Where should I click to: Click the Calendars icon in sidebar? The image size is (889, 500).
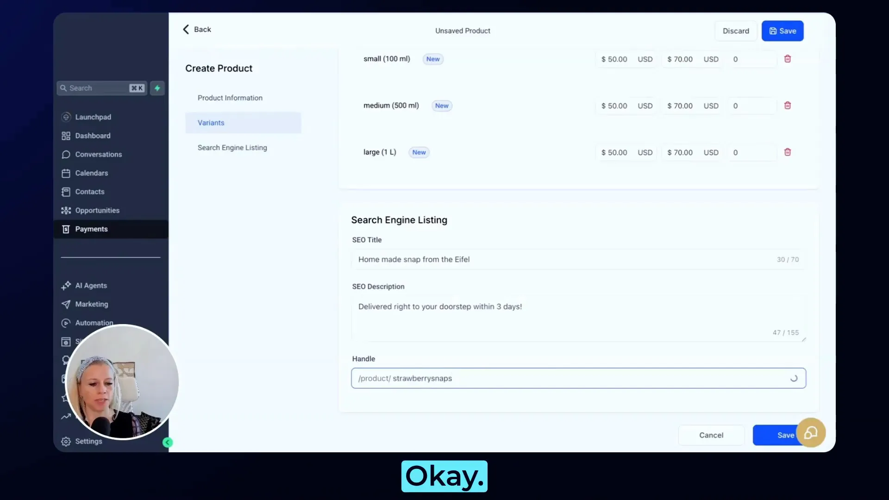tap(66, 173)
